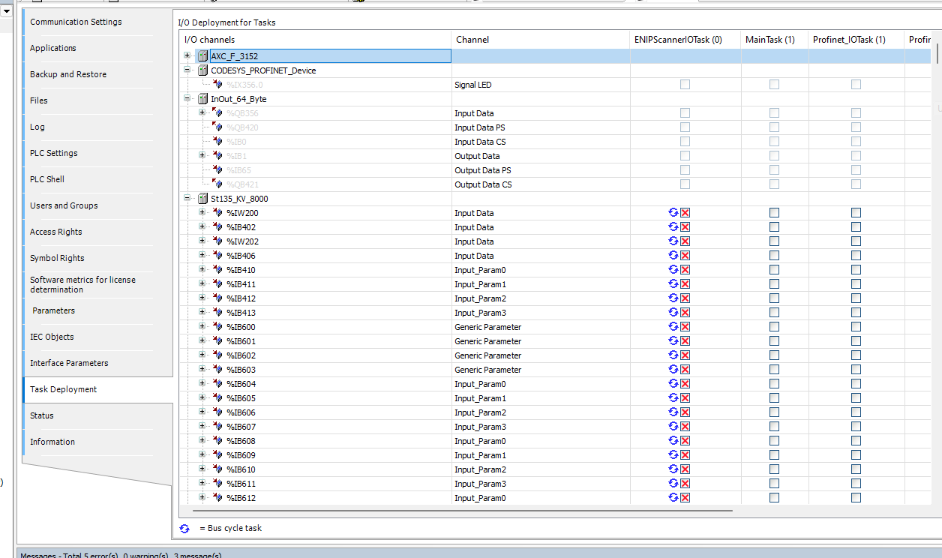Screen dimensions: 942x558
Task: Check MainTask box for %IB612
Action: pyautogui.click(x=774, y=498)
